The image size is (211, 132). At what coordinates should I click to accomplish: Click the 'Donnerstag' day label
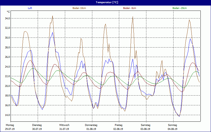pyautogui.click(x=91, y=125)
